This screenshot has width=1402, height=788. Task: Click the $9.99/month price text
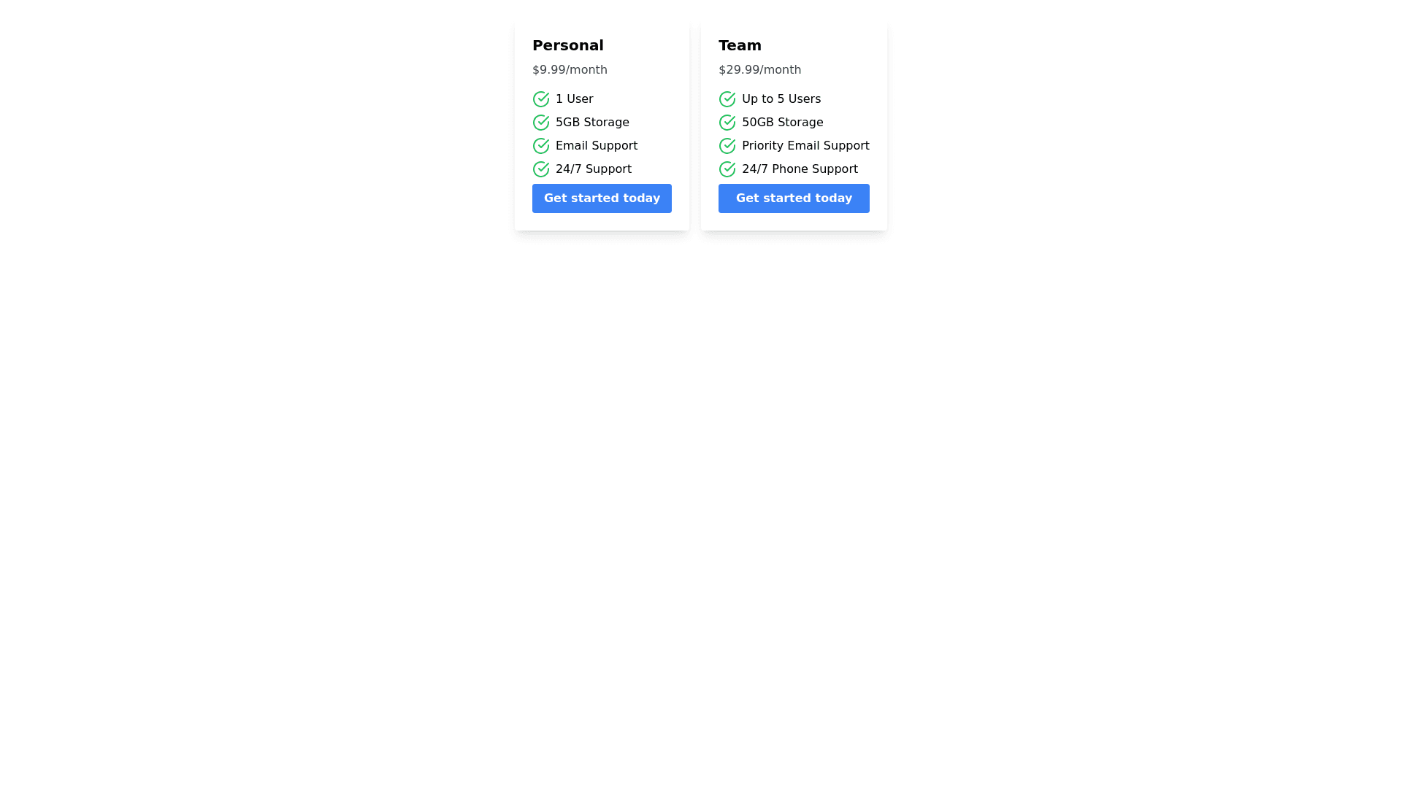pyautogui.click(x=570, y=70)
